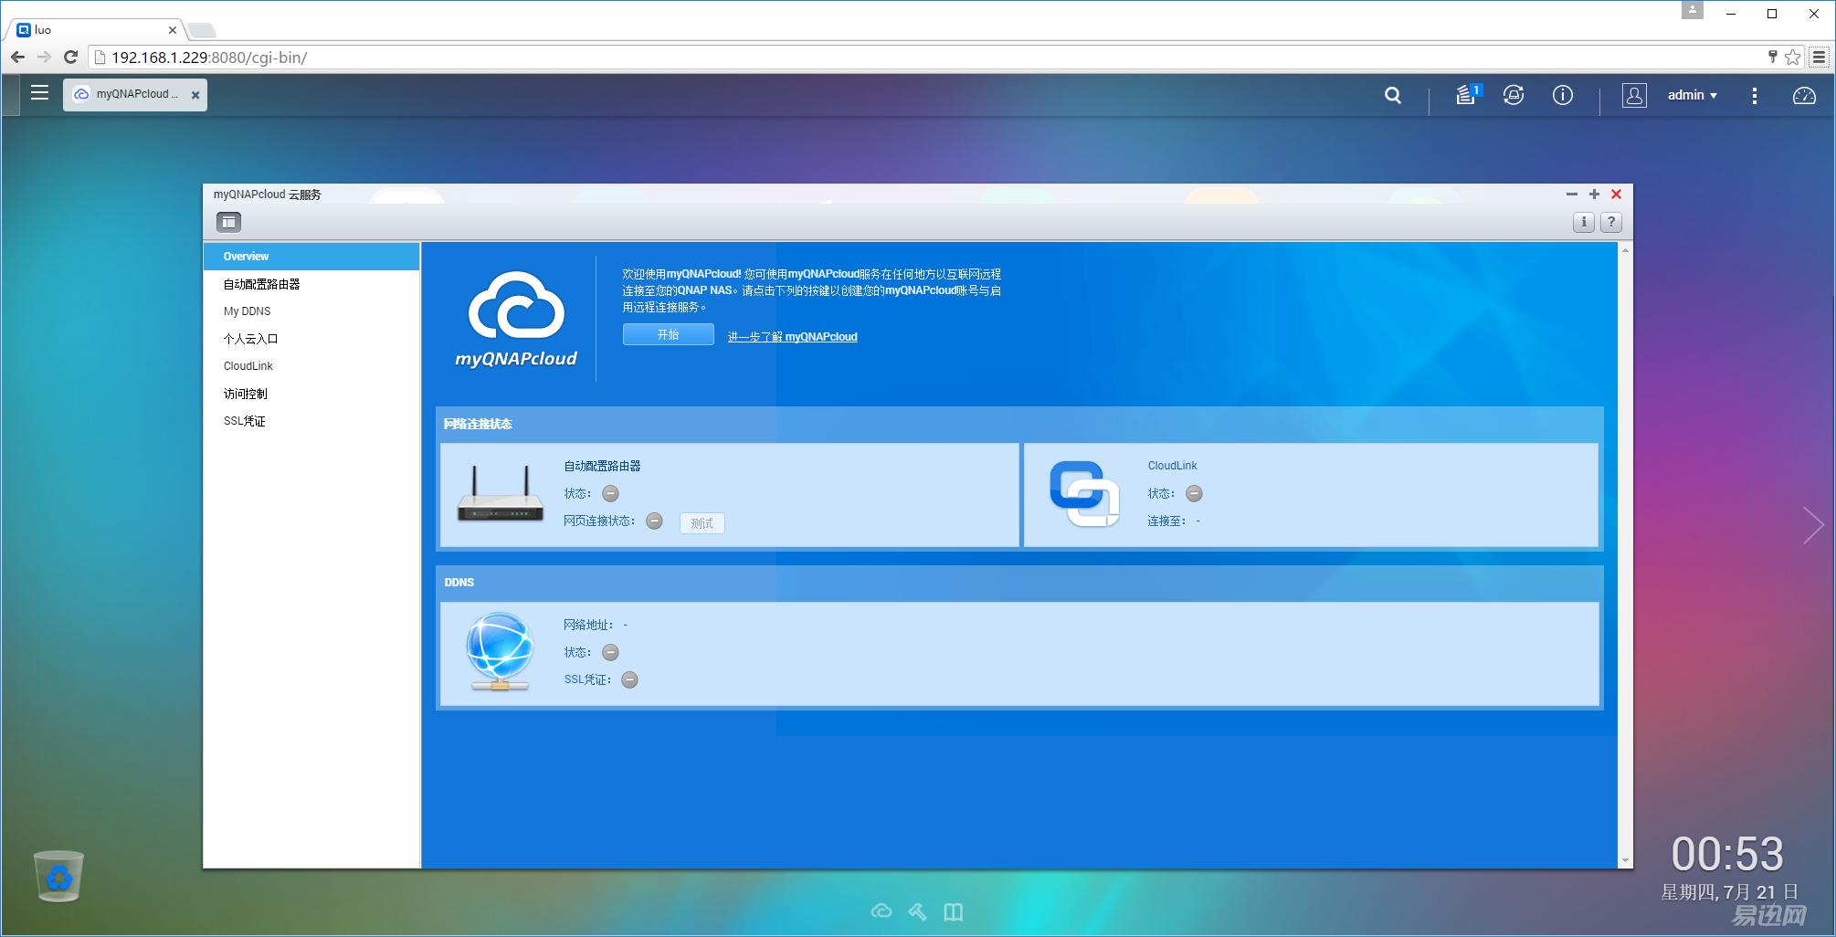Open CloudLink in the sidebar

311,366
